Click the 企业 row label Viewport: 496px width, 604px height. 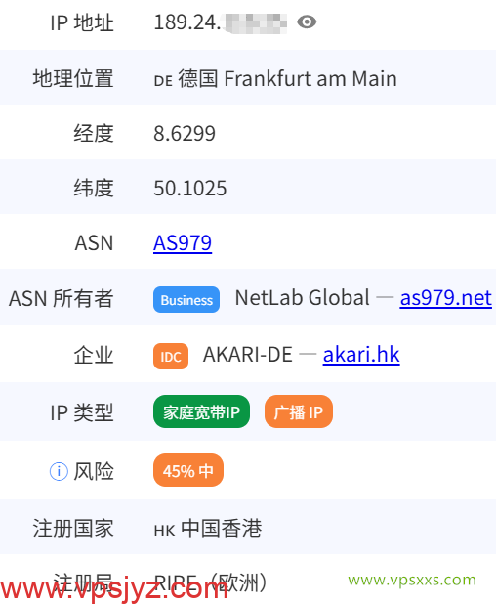[94, 355]
